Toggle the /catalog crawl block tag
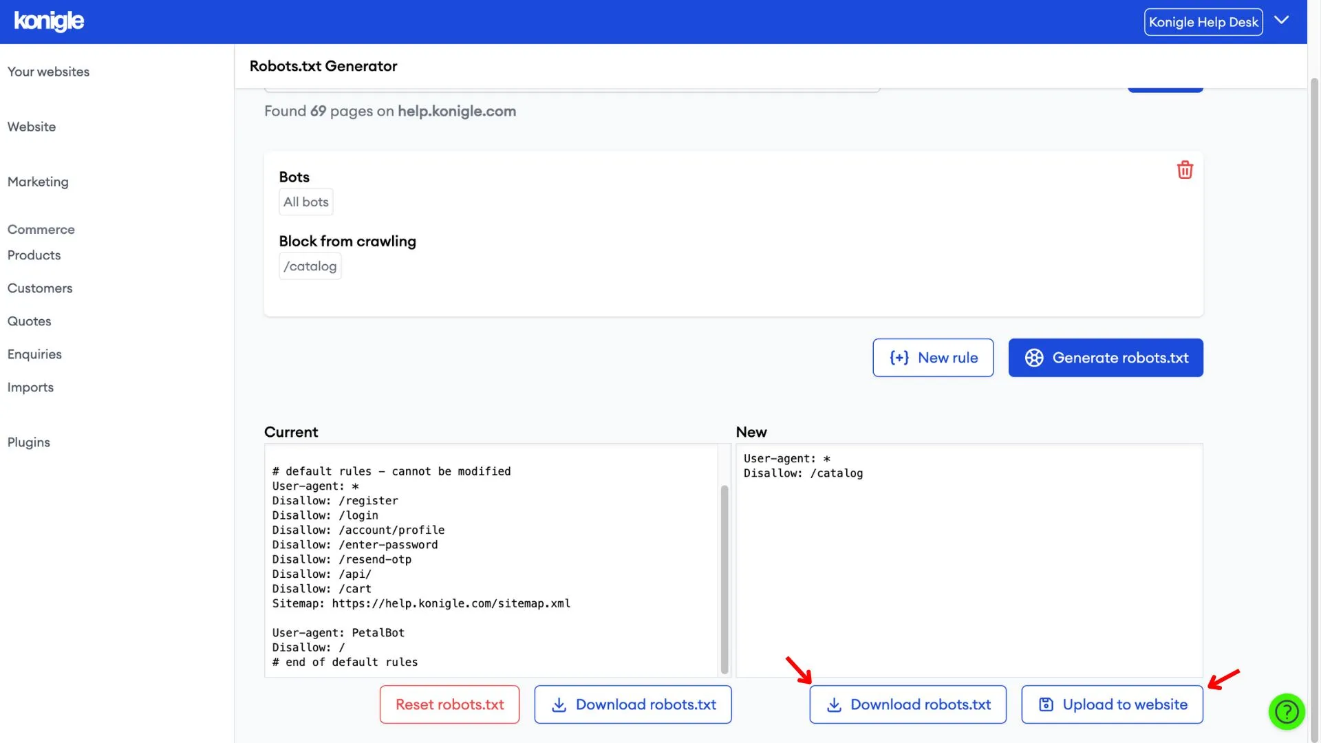The height and width of the screenshot is (743, 1321). [x=310, y=266]
